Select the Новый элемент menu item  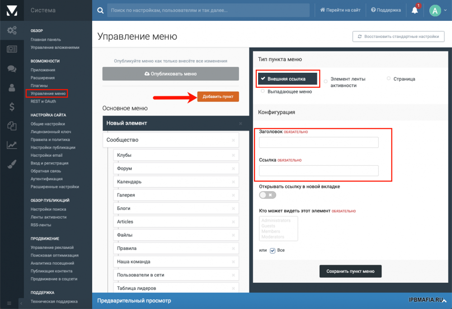tap(176, 123)
